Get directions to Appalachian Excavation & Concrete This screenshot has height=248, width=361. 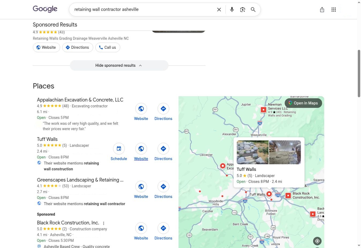point(163,109)
